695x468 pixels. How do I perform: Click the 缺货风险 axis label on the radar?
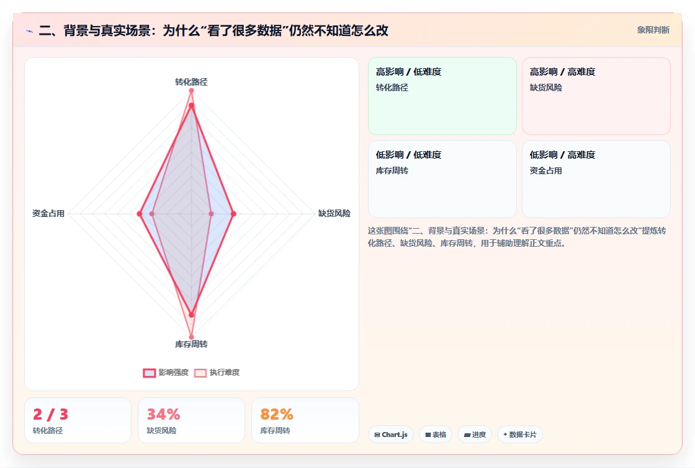tap(334, 213)
